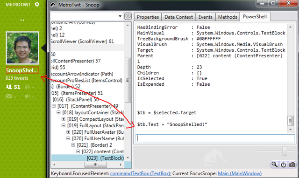Click the 'IsSelected : True' output line
Viewport: 299px width, 178px height.
(172, 79)
